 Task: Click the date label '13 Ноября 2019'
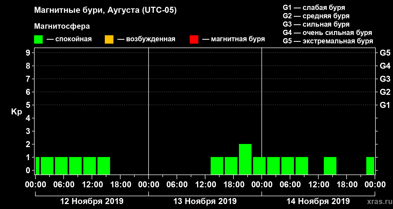pos(205,201)
